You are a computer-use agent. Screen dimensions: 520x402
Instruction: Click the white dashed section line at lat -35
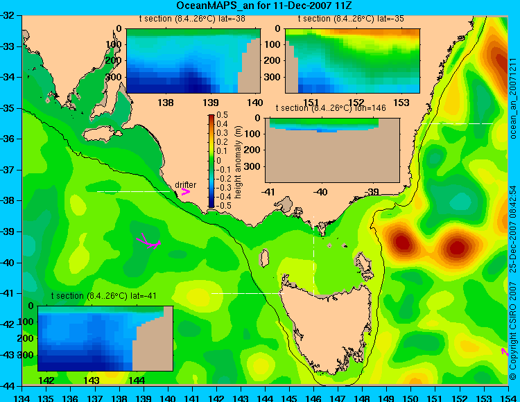tap(457, 123)
